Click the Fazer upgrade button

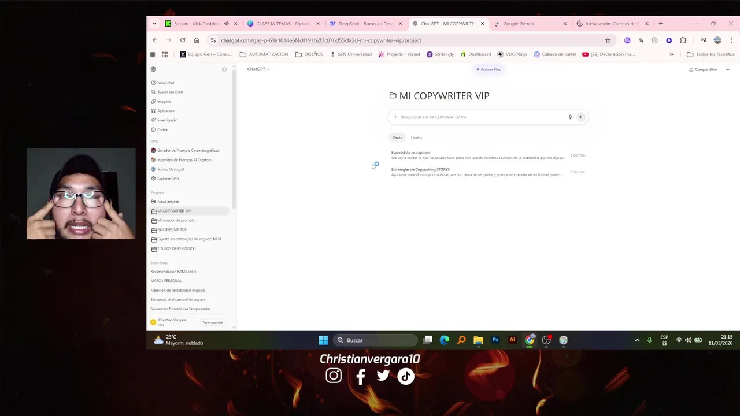(x=213, y=322)
